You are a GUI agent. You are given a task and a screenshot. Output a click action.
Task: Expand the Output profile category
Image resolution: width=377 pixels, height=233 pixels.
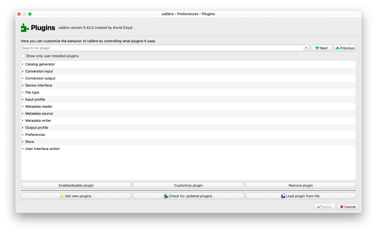[x=23, y=128]
